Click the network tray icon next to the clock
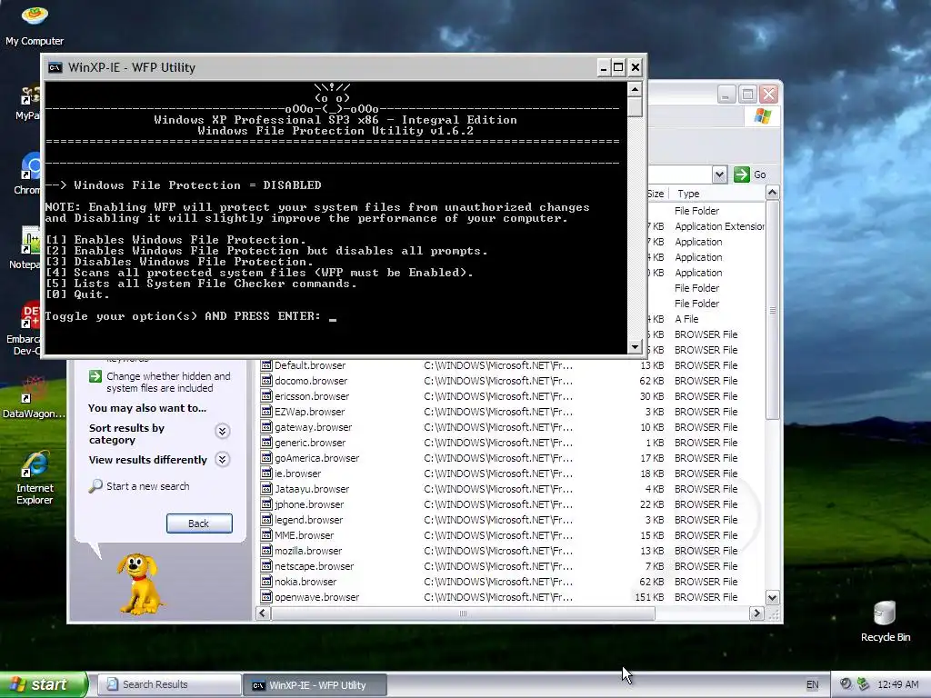The image size is (931, 698). pos(864,684)
